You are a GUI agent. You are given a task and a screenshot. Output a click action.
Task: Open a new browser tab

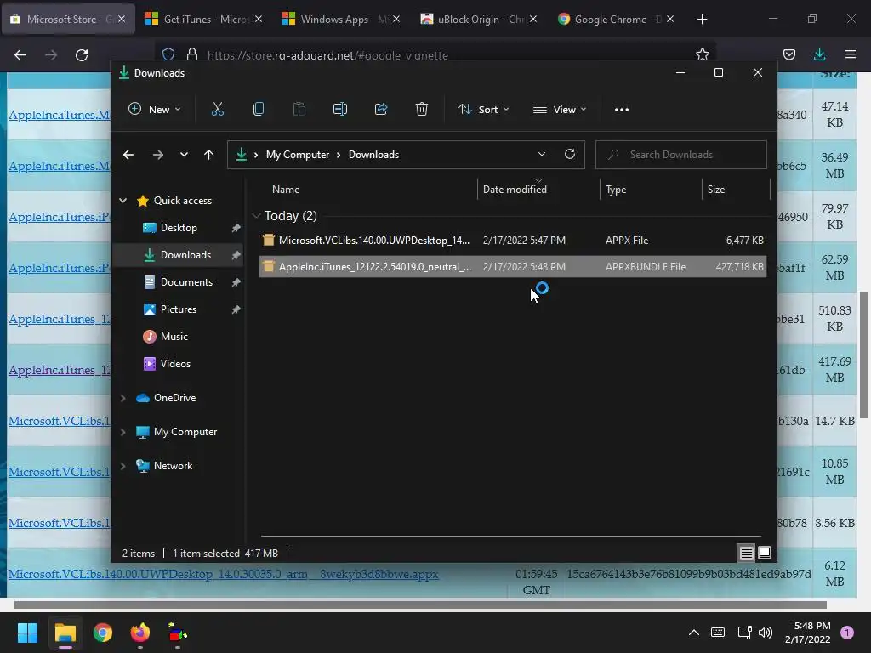[702, 20]
